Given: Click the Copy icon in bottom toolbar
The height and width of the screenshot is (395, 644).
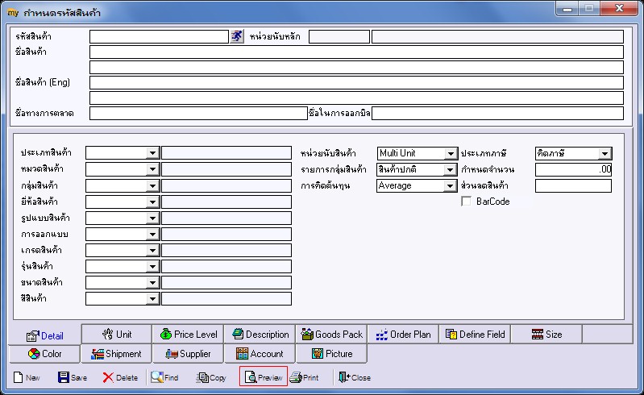Looking at the screenshot, I should coord(202,377).
